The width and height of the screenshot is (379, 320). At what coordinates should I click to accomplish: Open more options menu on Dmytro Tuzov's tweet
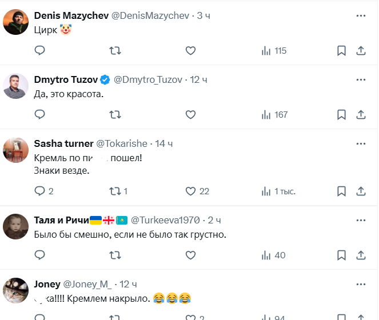tap(361, 79)
